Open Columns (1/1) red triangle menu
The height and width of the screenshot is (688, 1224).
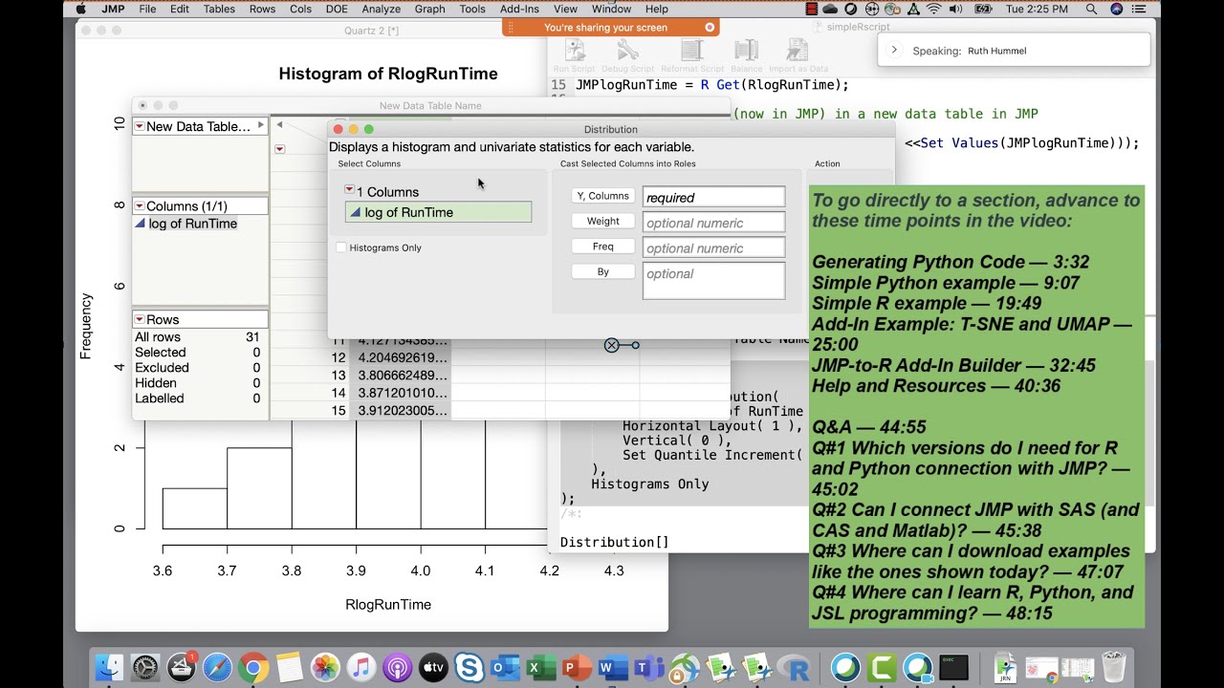click(x=139, y=205)
